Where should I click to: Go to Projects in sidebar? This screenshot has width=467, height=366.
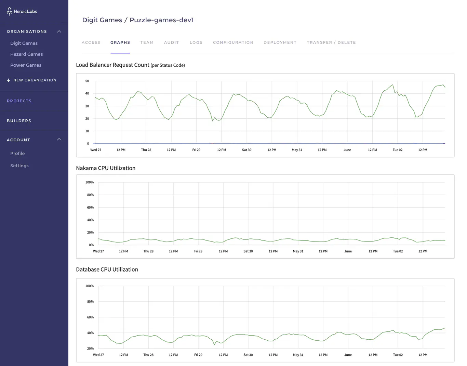(x=19, y=101)
